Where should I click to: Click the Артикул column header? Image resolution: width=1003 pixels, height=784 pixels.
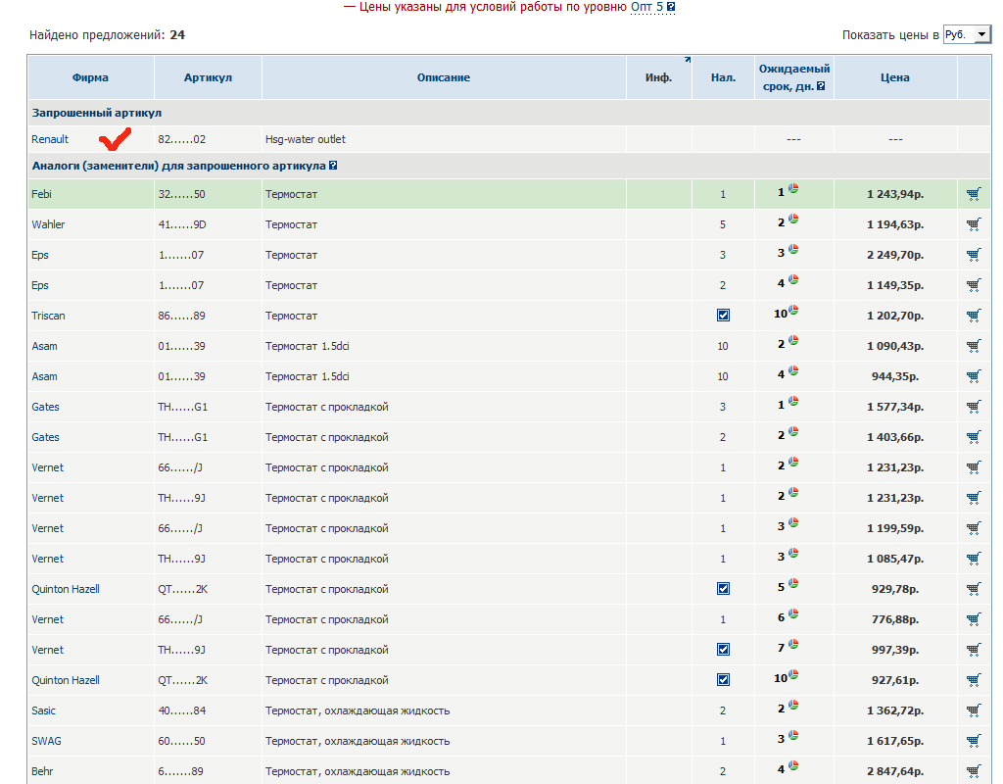coord(208,77)
